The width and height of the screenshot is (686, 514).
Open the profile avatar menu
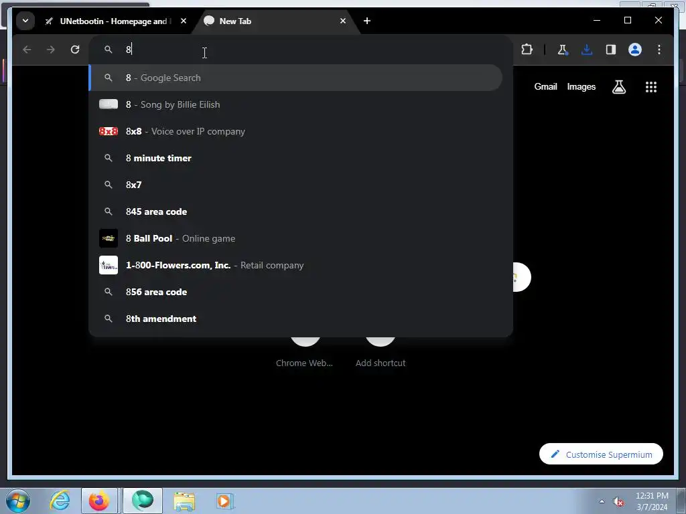(635, 50)
